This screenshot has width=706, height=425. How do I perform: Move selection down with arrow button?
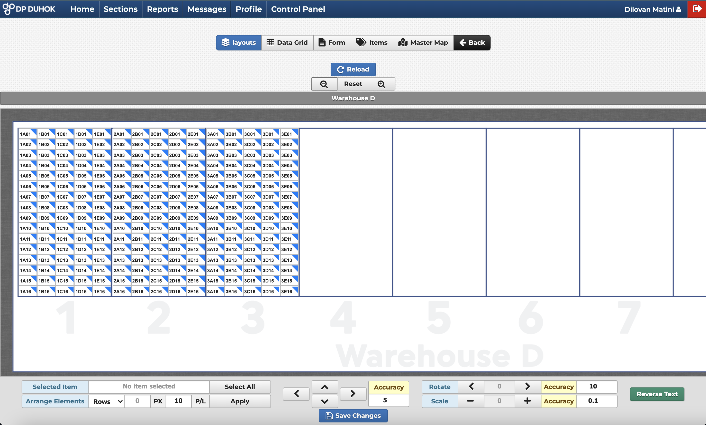(x=324, y=401)
